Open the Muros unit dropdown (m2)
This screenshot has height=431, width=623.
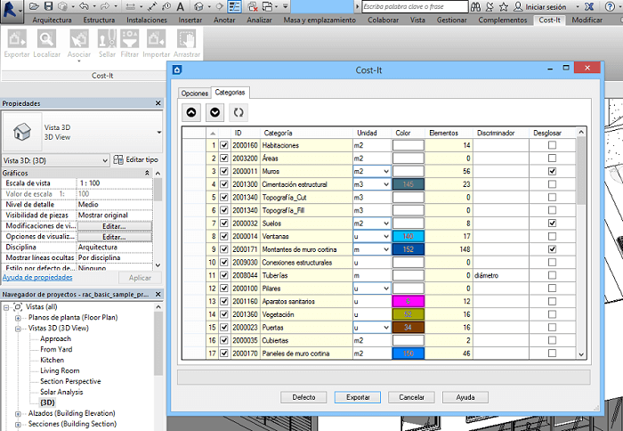pos(385,171)
